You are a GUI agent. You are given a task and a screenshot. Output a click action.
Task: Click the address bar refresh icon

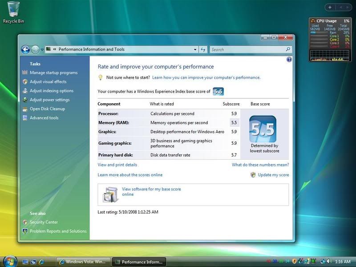pos(203,49)
